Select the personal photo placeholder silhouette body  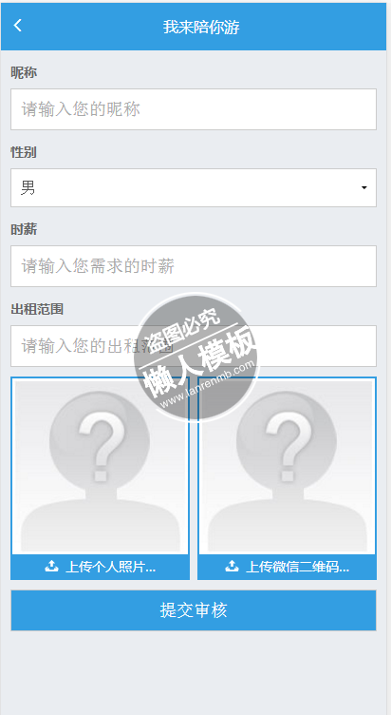[100, 525]
